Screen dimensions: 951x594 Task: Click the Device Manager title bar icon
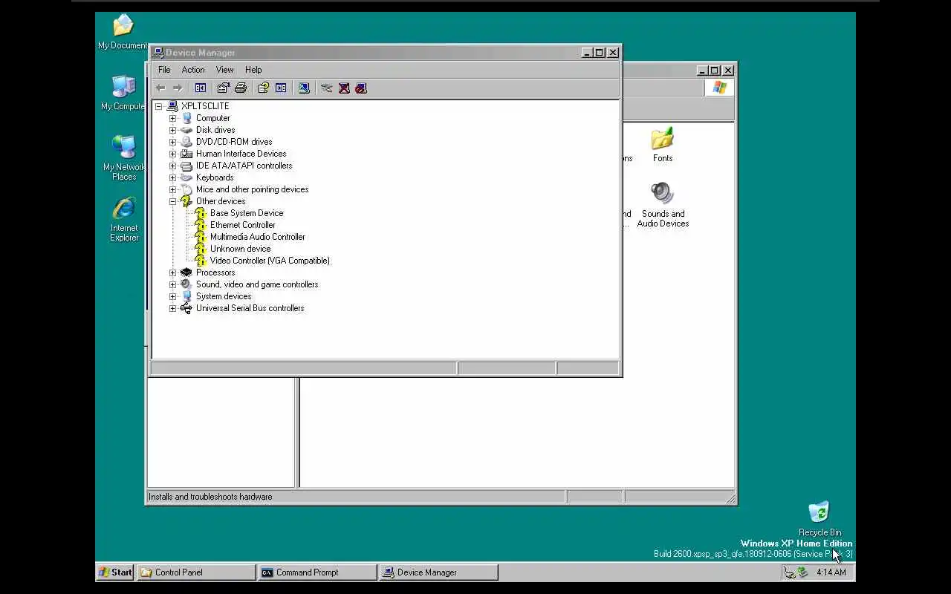pyautogui.click(x=158, y=53)
